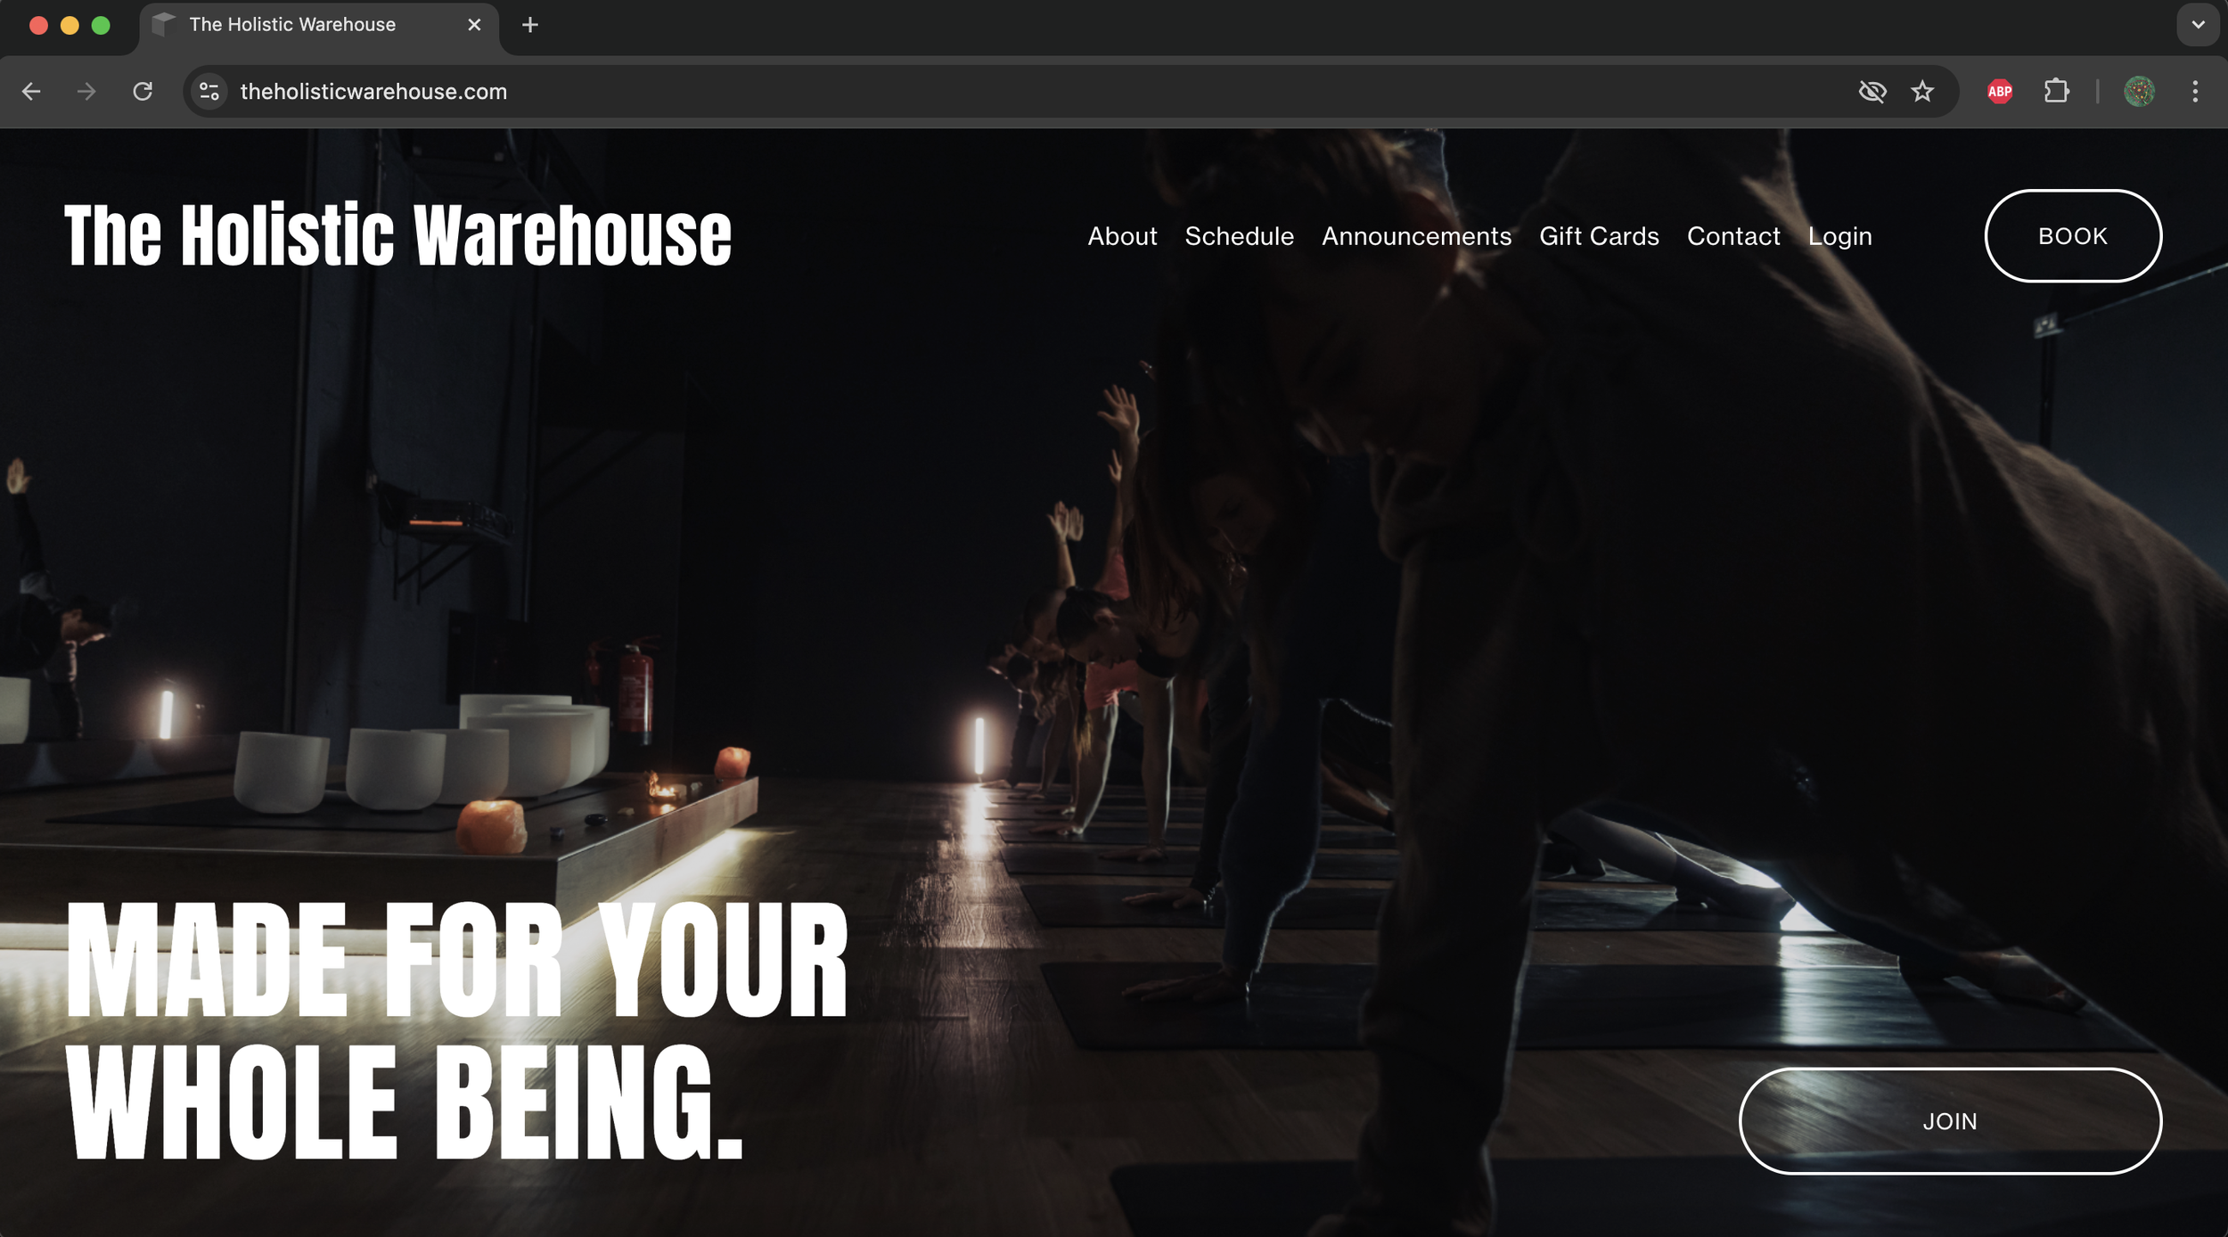Go back to the previous page
The width and height of the screenshot is (2228, 1237).
coord(31,92)
